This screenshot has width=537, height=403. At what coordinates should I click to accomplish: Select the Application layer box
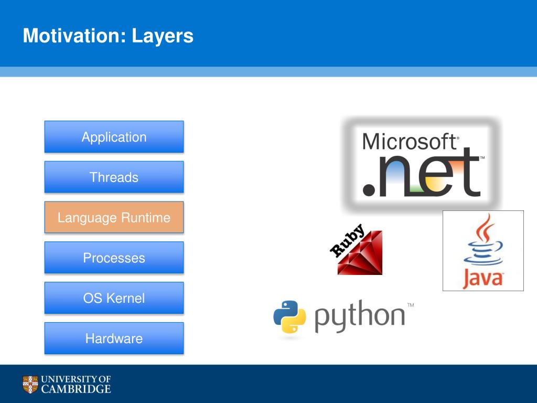click(114, 137)
